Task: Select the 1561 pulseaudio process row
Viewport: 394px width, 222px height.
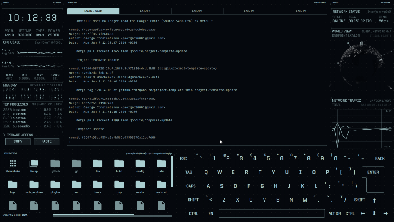Action: [32, 126]
